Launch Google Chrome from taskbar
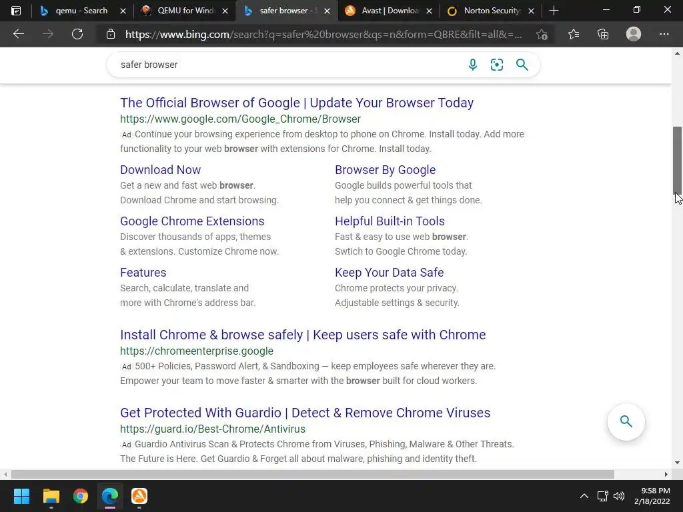This screenshot has height=512, width=683. pos(81,496)
